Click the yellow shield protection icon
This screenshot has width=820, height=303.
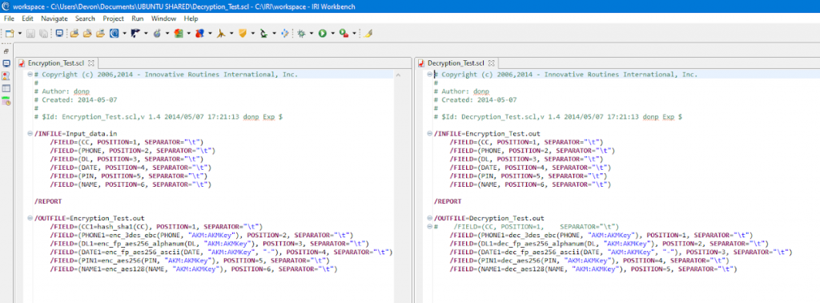(x=242, y=33)
